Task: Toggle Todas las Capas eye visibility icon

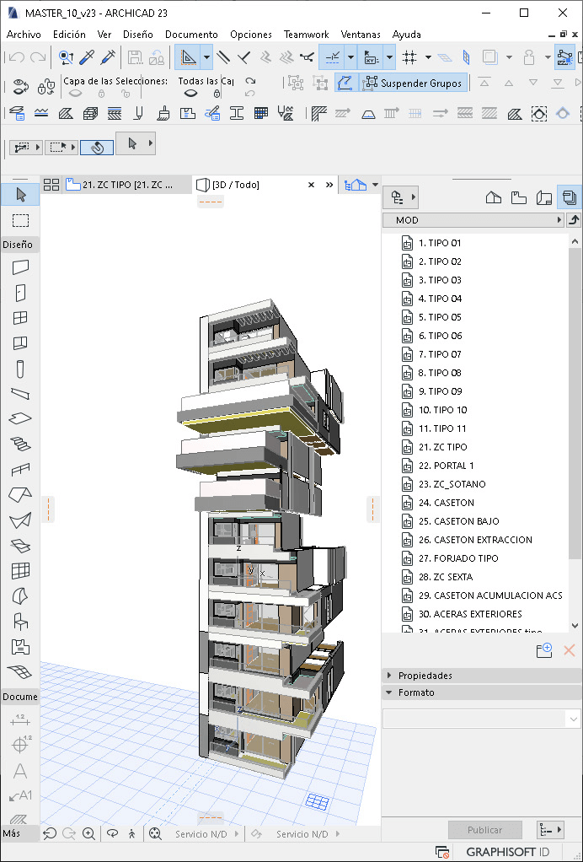Action: click(190, 94)
